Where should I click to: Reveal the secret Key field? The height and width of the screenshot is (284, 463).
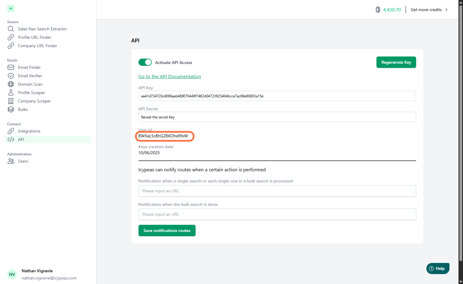(277, 117)
